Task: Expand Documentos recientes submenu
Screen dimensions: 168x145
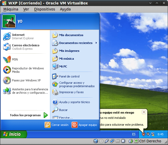Action: click(x=75, y=43)
